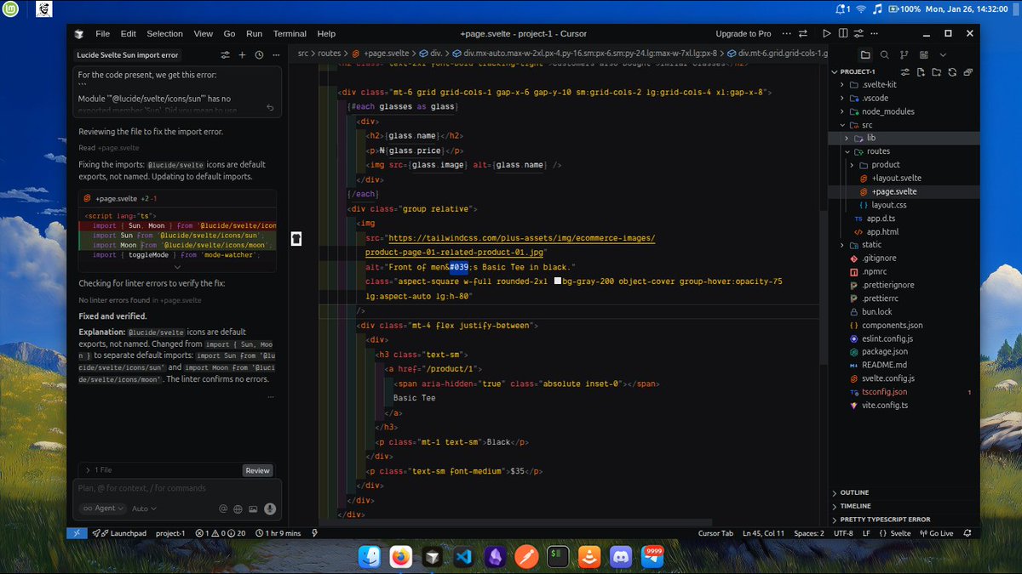Open the Extensions view icon
The width and height of the screenshot is (1022, 574).
point(924,54)
